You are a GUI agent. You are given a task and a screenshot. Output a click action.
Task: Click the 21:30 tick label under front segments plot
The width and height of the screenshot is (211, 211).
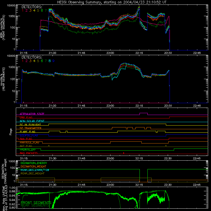[52, 53]
